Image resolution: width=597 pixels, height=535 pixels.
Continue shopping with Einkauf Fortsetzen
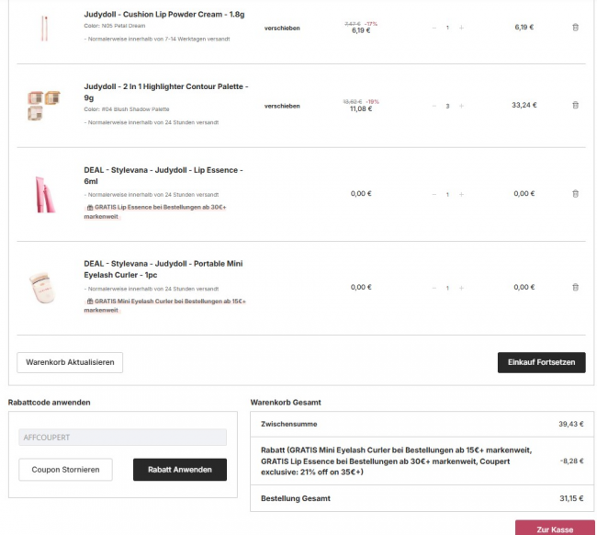pyautogui.click(x=541, y=362)
